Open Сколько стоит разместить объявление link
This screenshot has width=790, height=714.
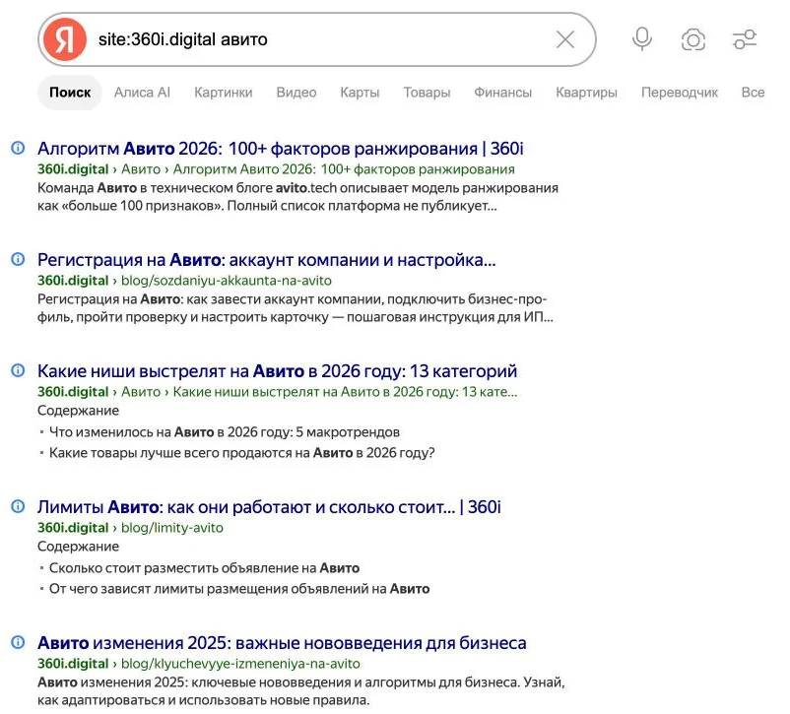tap(204, 568)
